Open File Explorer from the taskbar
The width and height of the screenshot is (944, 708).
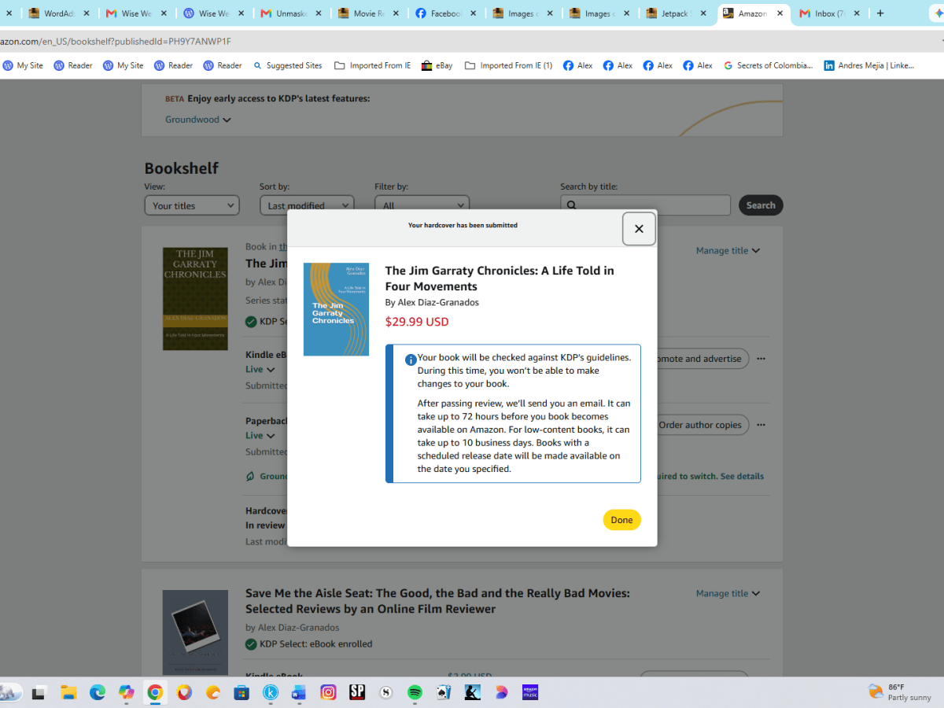tap(68, 692)
